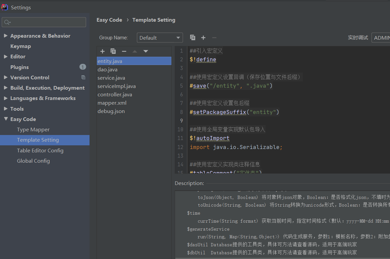
Task: Click the $generateService entry in Description
Action: click(208, 229)
